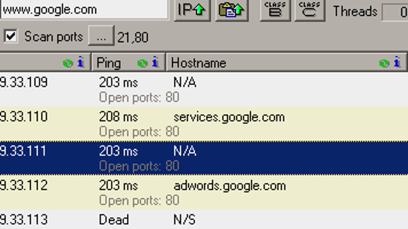Click the Threads label

pyautogui.click(x=355, y=11)
